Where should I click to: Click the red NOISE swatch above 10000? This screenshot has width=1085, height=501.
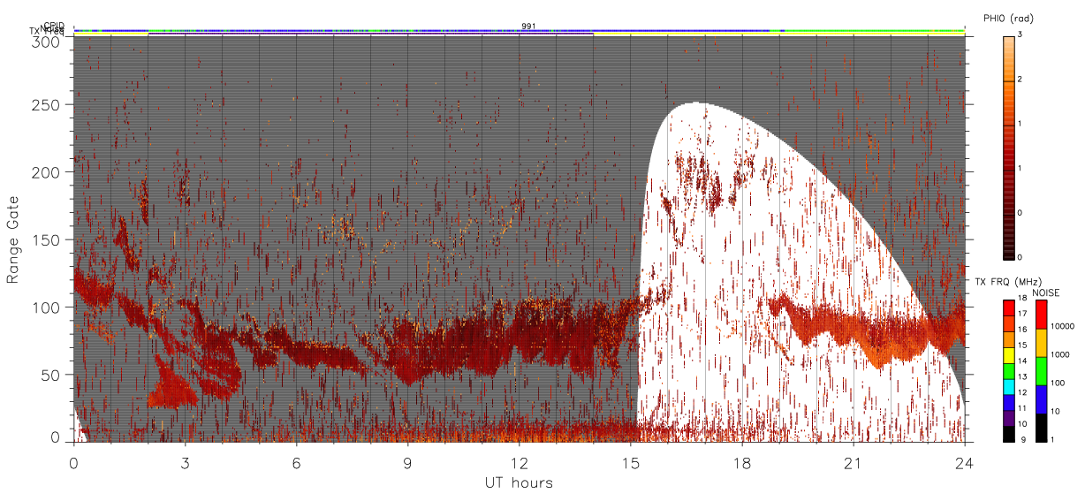point(1041,315)
